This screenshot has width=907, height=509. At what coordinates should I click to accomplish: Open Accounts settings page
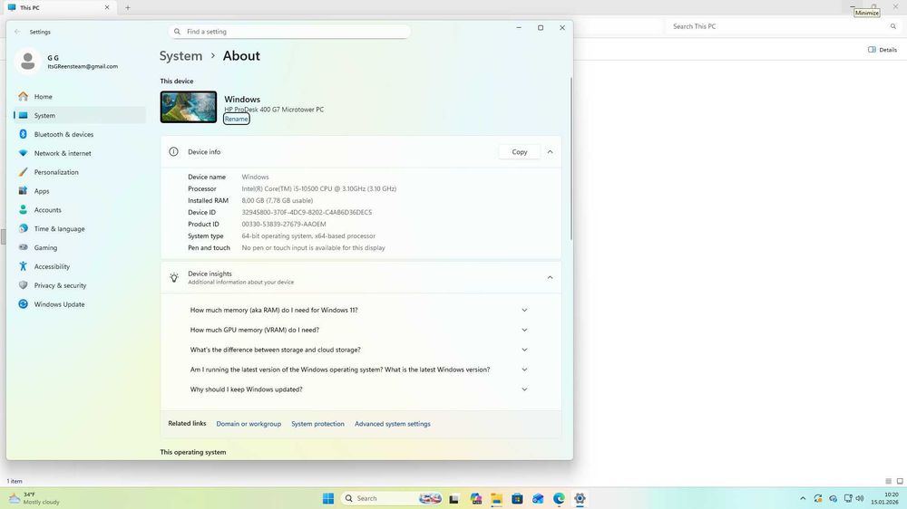79,210
